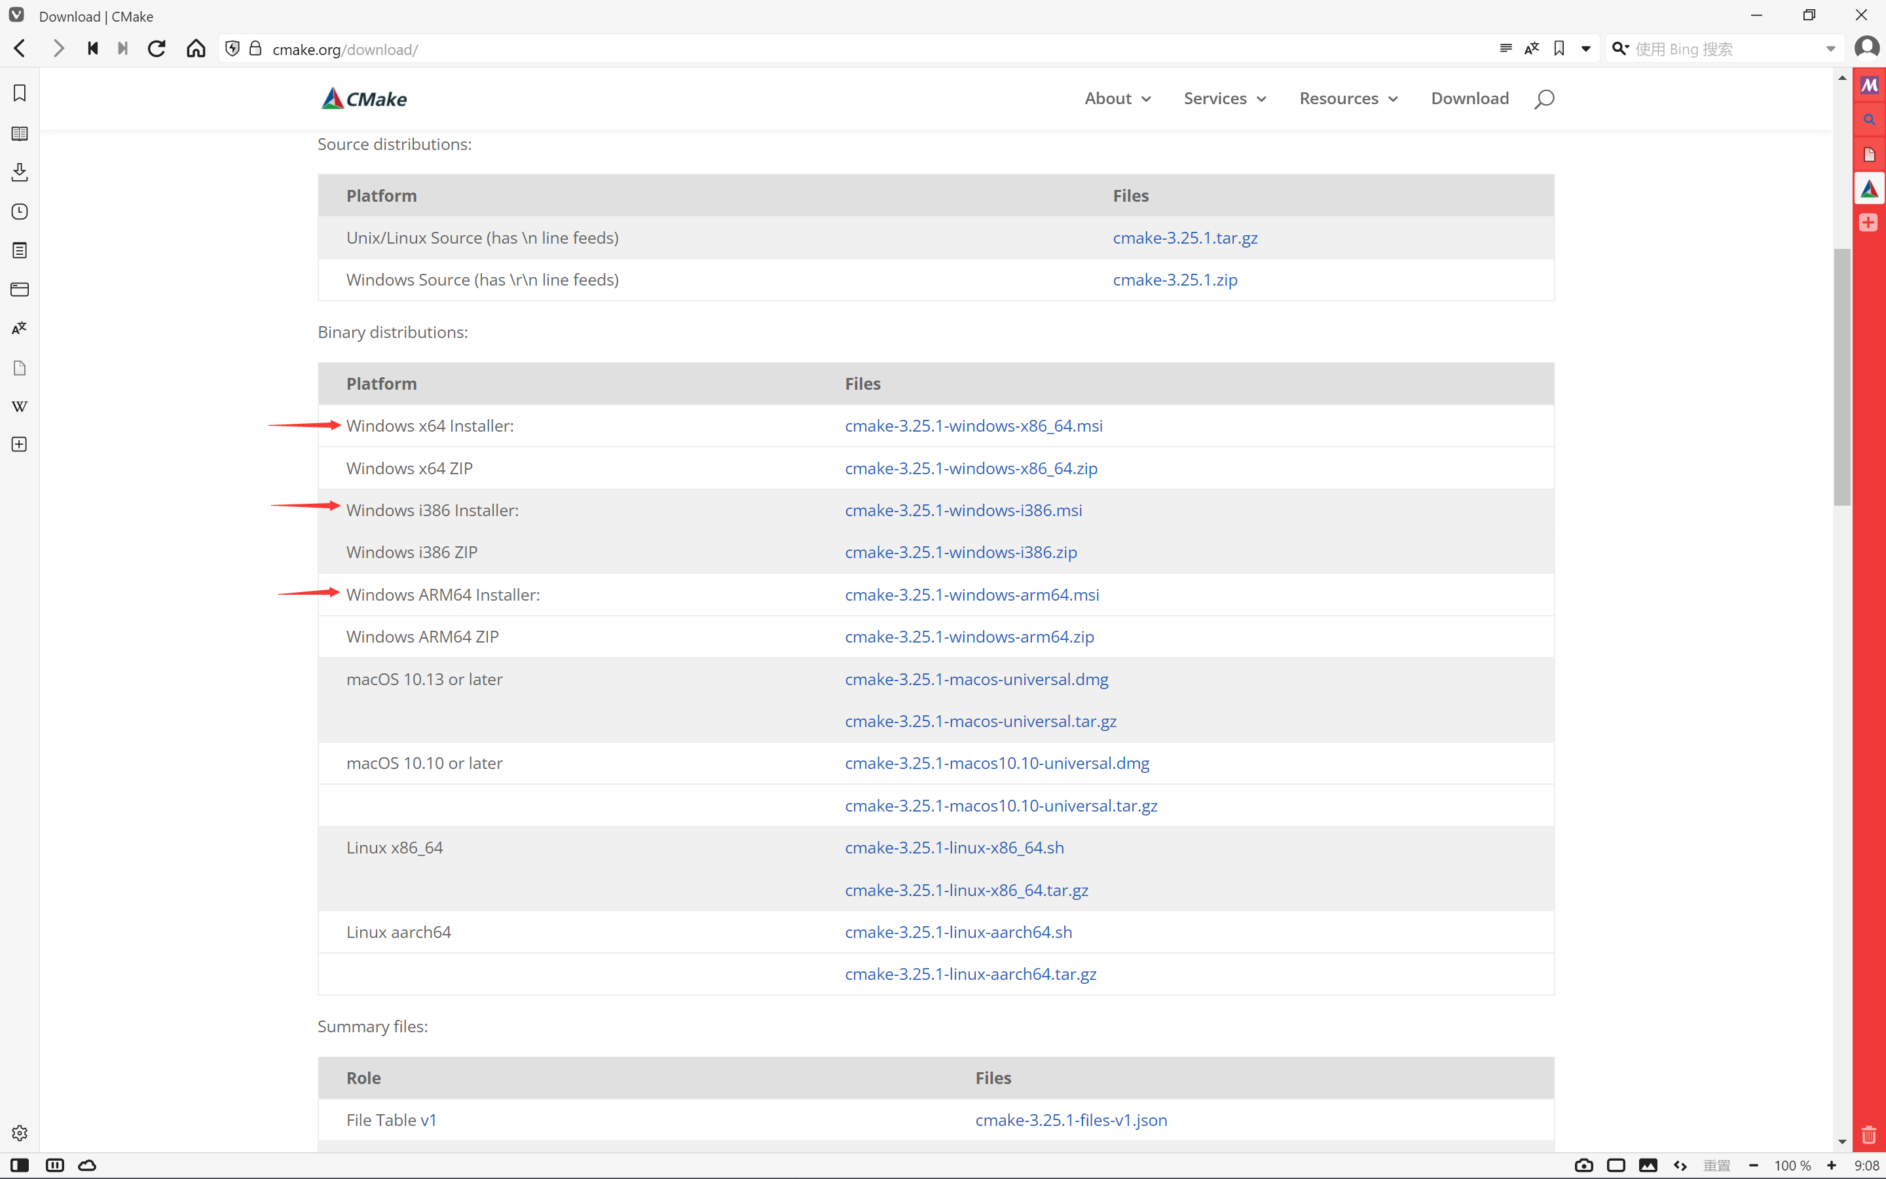Download the windows-i386.msi installer
The width and height of the screenshot is (1886, 1179).
[x=963, y=510]
